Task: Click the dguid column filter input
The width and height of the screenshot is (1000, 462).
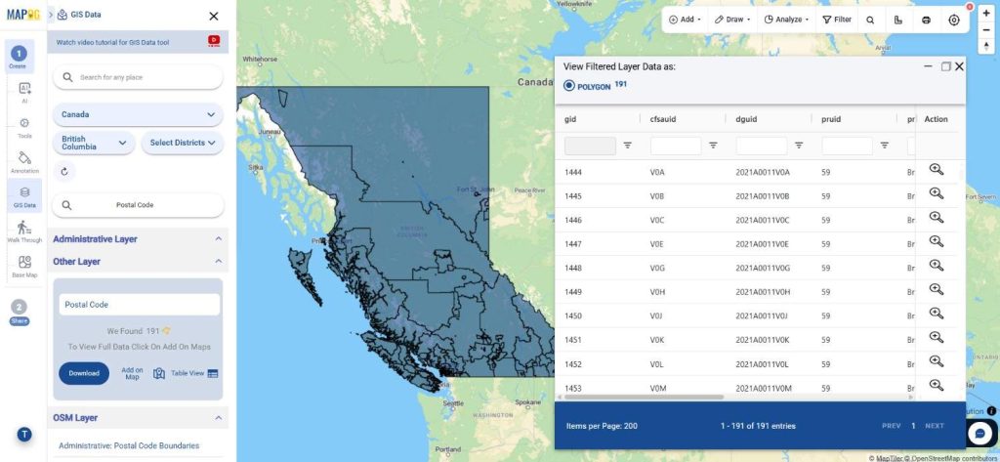Action: click(x=762, y=147)
